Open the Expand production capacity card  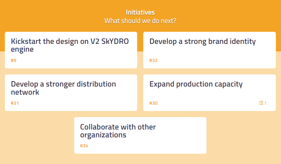(x=210, y=93)
